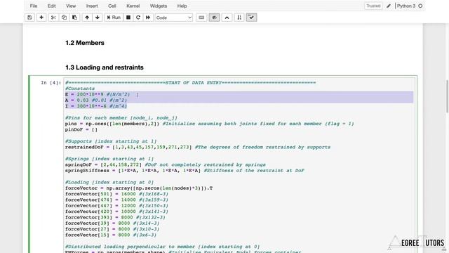The width and height of the screenshot is (449, 253).
Task: Click the line A = 0.03
Action: [96, 100]
